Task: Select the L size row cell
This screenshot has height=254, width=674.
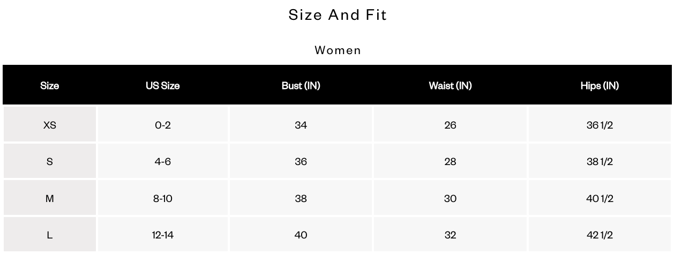Action: tap(49, 235)
